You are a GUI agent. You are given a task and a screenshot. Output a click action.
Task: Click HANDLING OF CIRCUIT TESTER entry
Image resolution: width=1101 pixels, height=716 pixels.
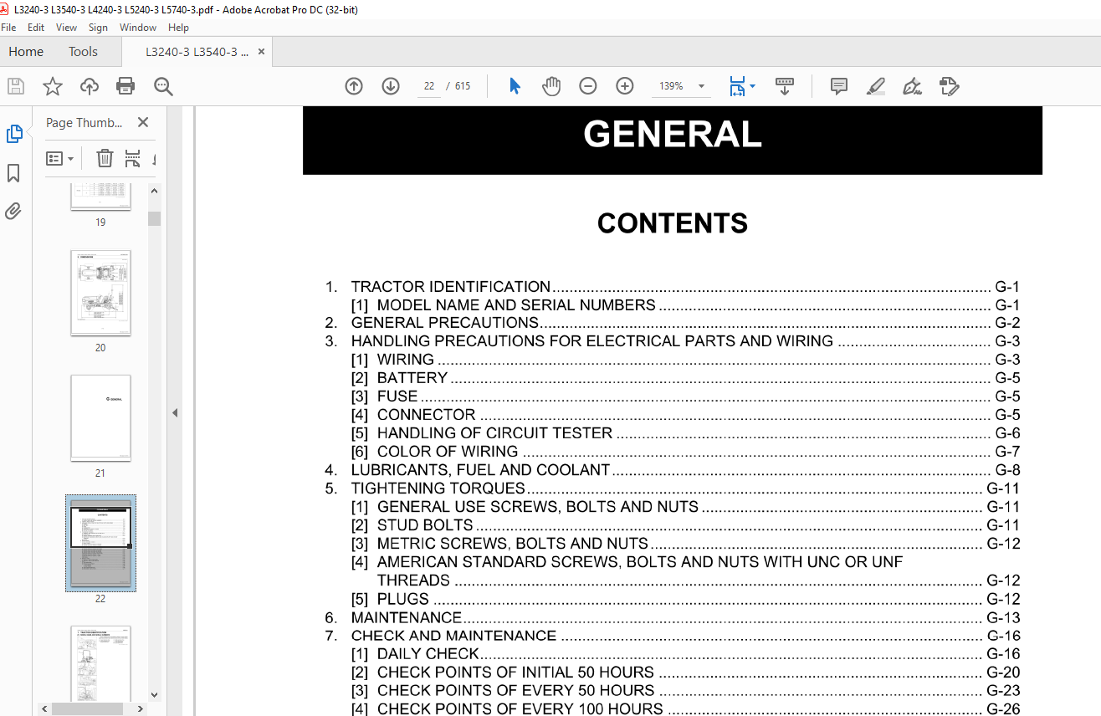(x=495, y=433)
